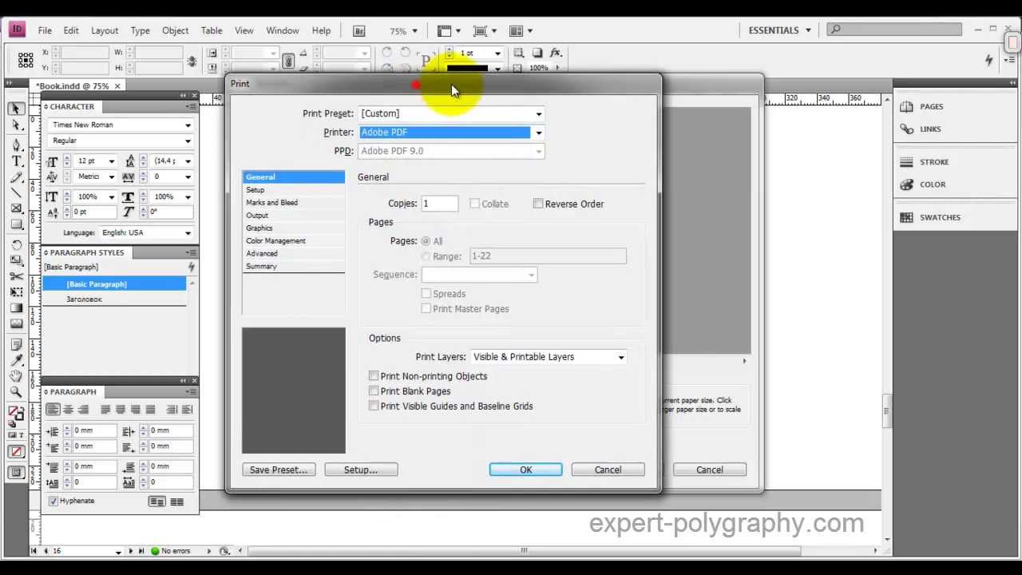
Task: Click the Copies input field
Action: pyautogui.click(x=439, y=204)
